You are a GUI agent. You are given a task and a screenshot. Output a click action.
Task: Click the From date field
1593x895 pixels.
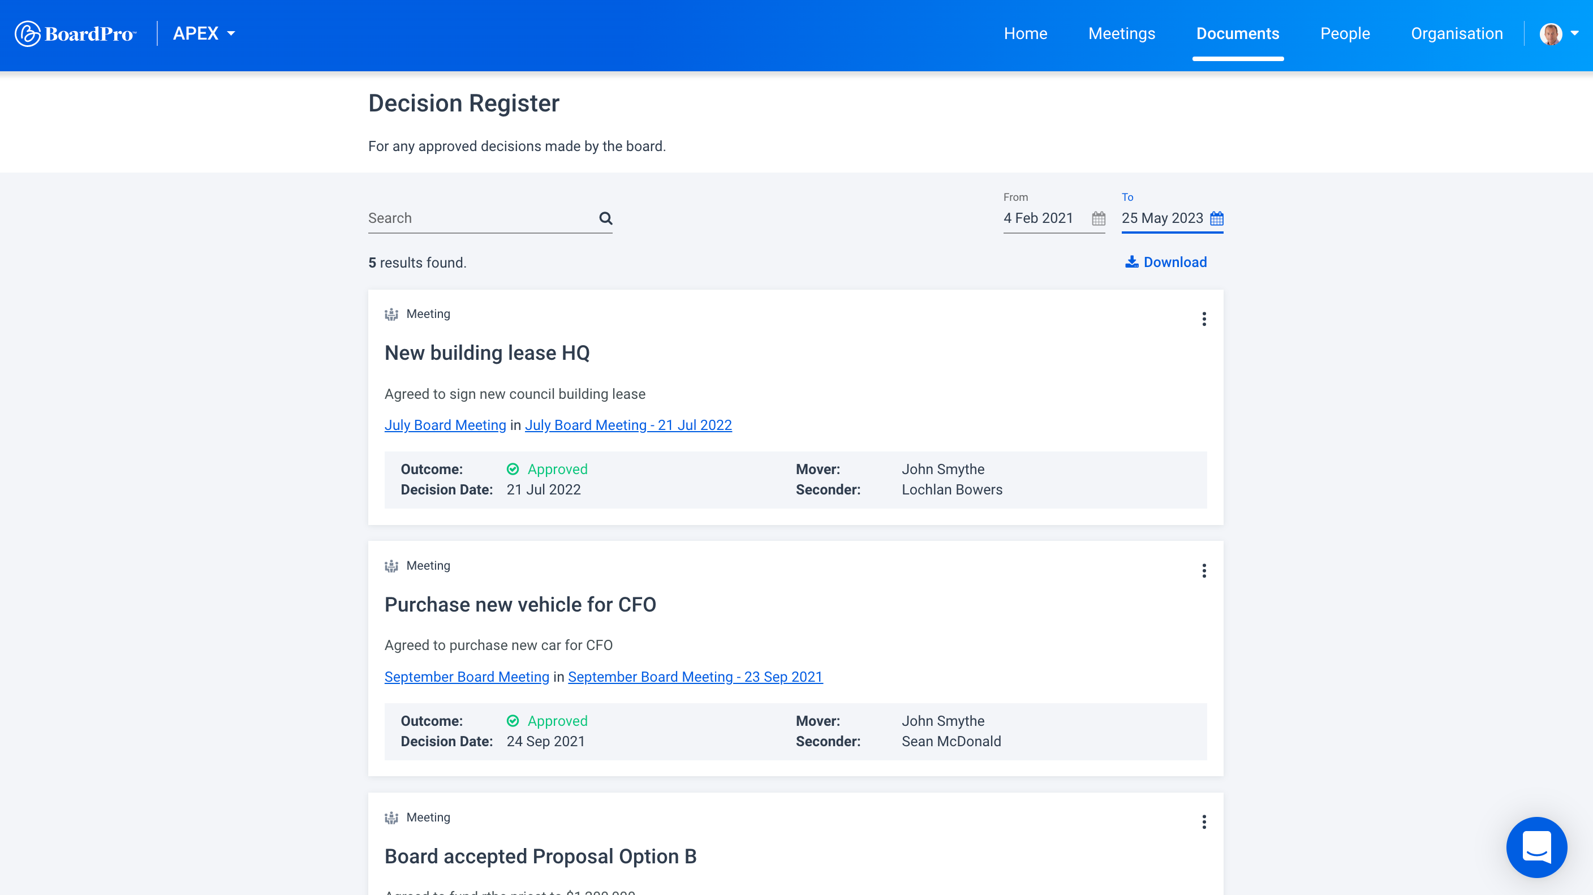click(1045, 218)
